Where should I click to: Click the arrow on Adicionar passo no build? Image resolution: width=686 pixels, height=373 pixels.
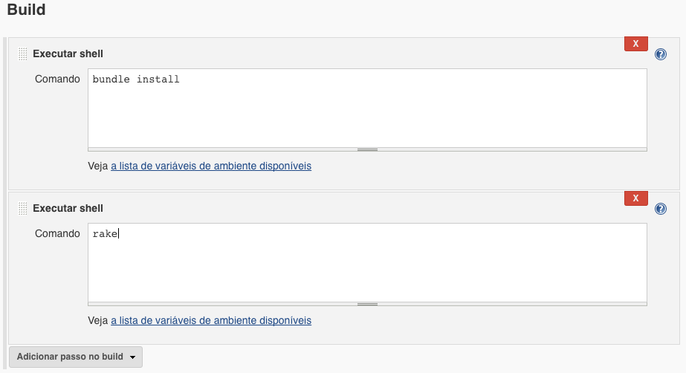[132, 357]
